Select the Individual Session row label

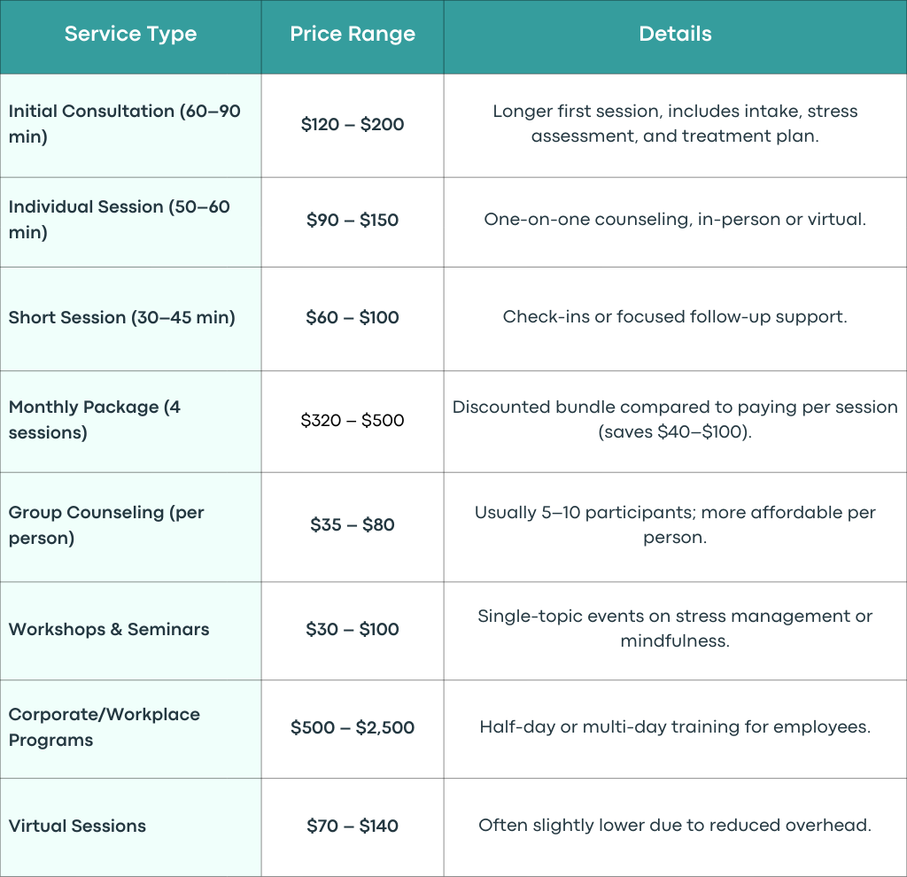pyautogui.click(x=120, y=220)
